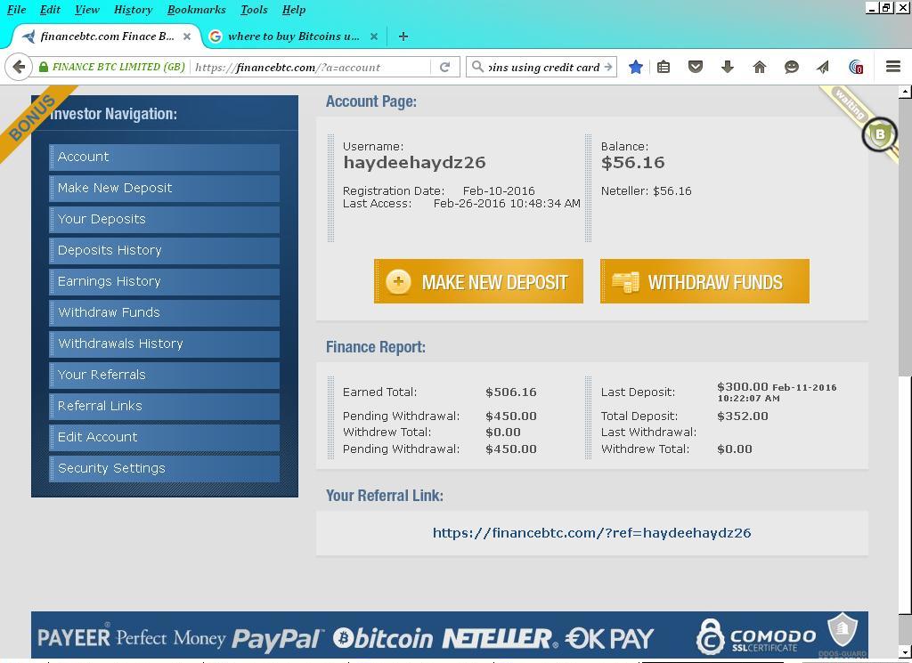
Task: Reload the page with refresh button
Action: click(444, 67)
